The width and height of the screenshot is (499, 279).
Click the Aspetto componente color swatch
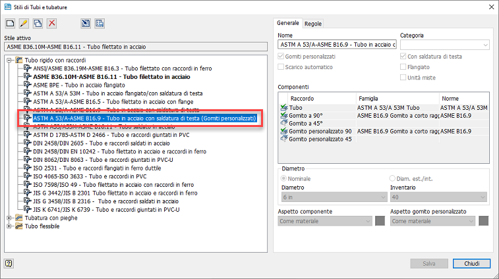pyautogui.click(x=380, y=221)
